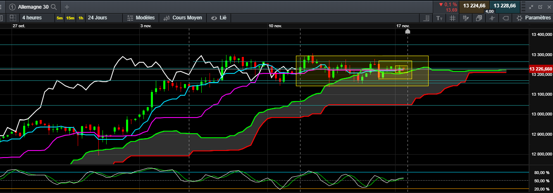The width and height of the screenshot is (553, 193).
Task: Switch to the 1h timeframe
Action: pyautogui.click(x=81, y=18)
